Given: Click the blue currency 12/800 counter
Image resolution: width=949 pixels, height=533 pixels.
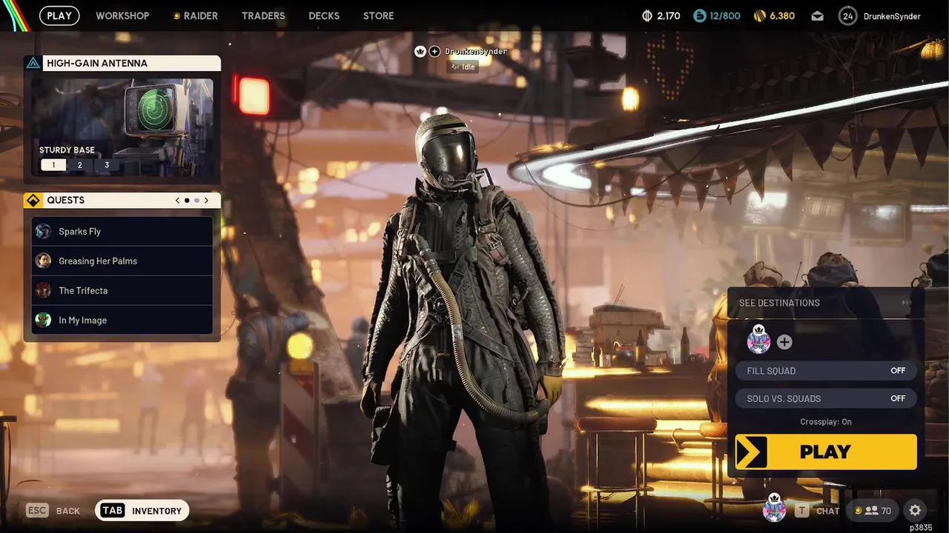Looking at the screenshot, I should tap(717, 16).
